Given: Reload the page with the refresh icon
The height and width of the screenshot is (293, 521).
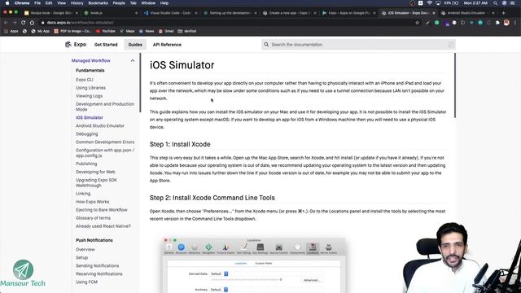Looking at the screenshot, I should [x=24, y=23].
